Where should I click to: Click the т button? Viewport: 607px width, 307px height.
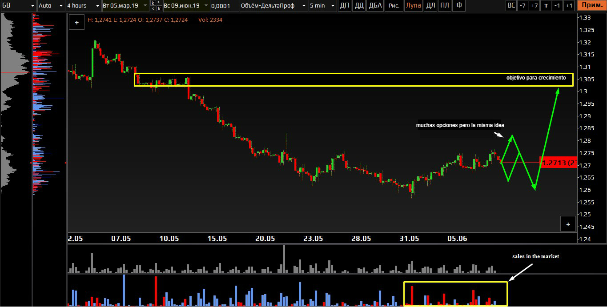click(546, 6)
